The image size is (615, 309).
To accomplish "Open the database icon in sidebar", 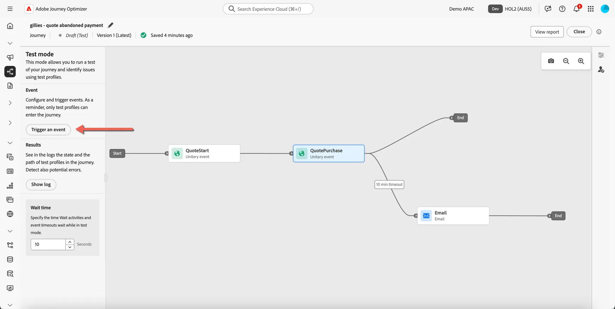I will [x=10, y=260].
